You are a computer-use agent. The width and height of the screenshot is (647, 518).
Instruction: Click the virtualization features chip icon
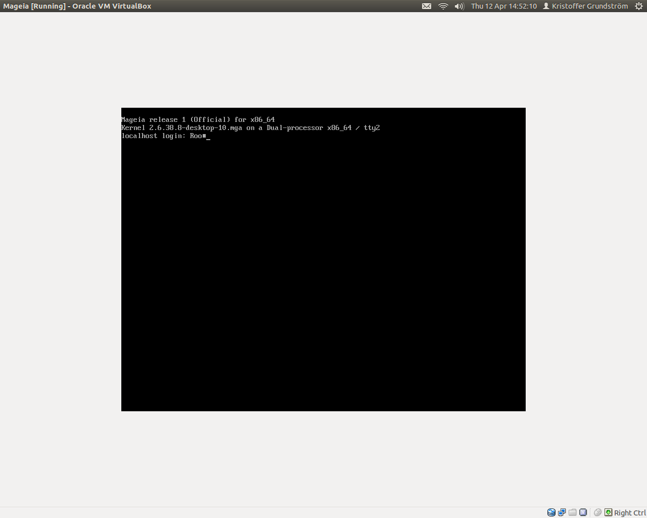coord(583,512)
